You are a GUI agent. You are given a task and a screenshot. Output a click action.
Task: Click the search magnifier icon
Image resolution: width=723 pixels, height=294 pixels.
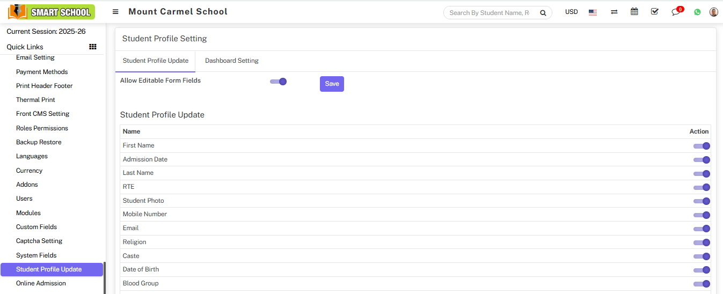543,13
